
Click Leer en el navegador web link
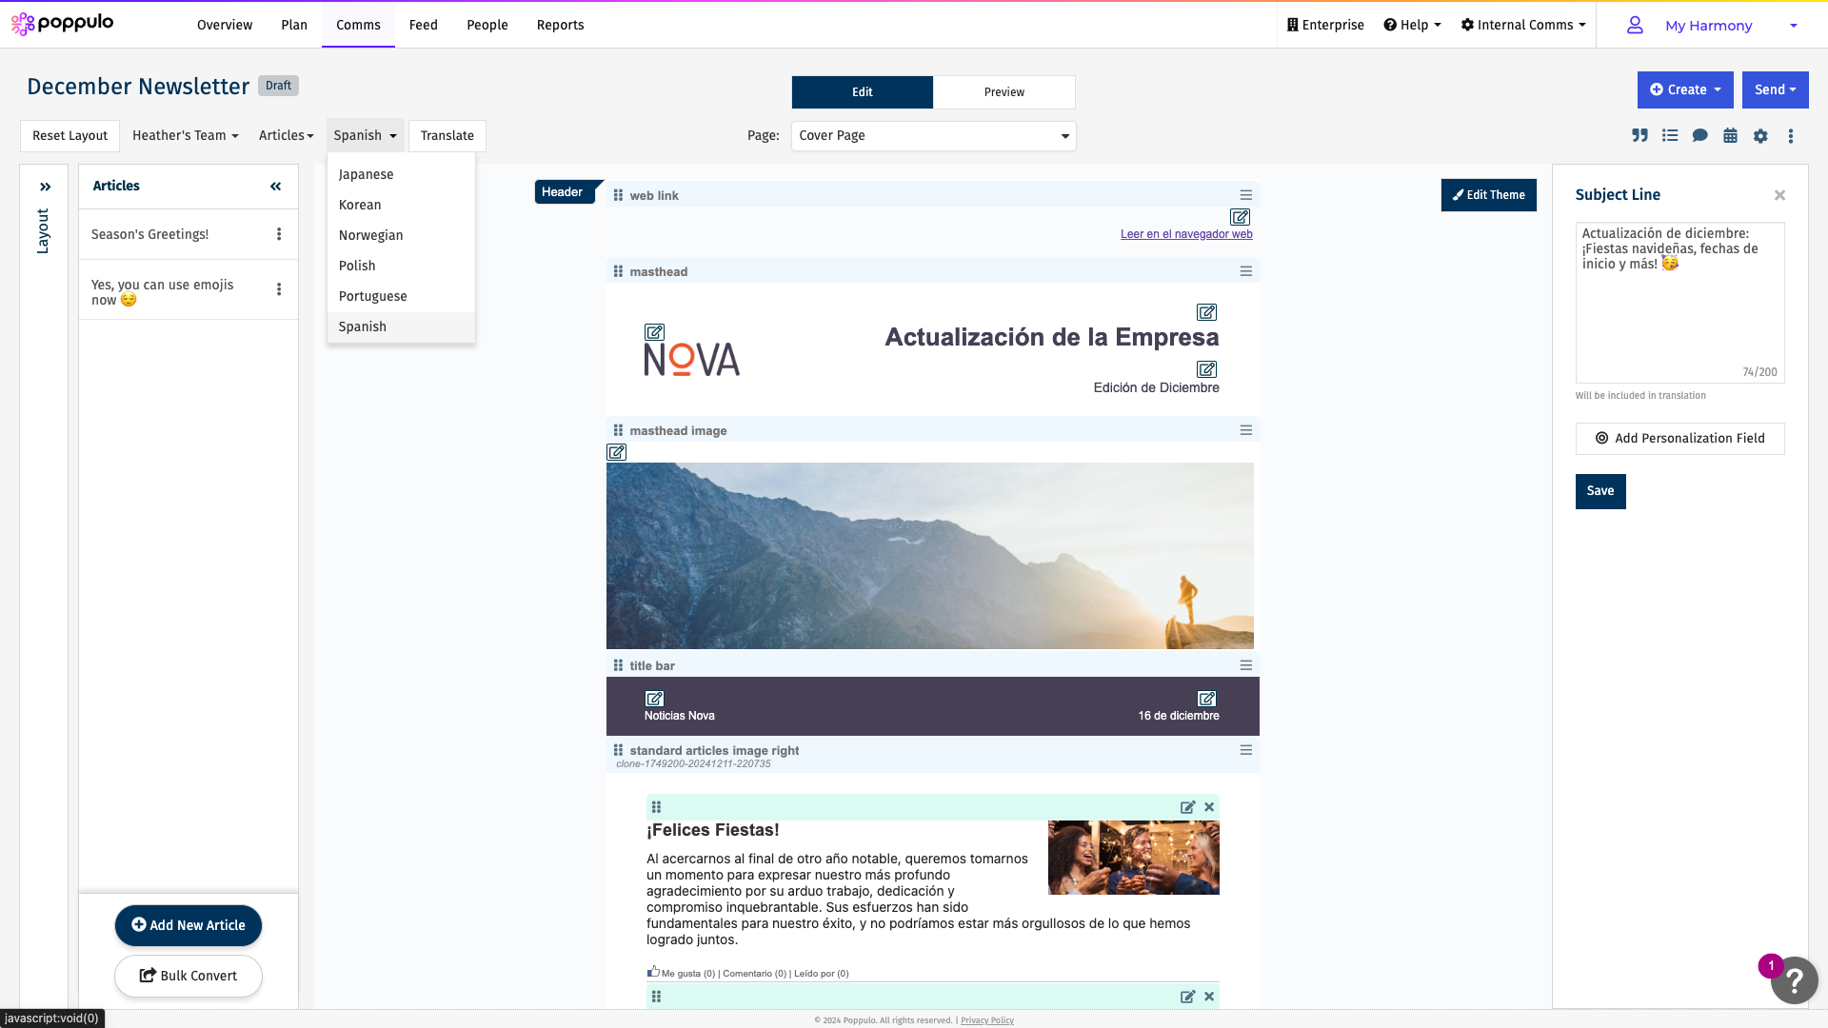(1185, 234)
